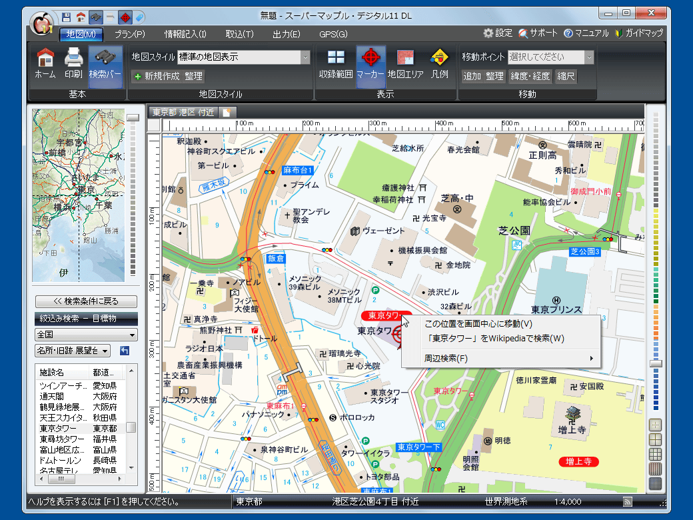Click the save floppy icon in quick toolbar
The height and width of the screenshot is (520, 693).
point(66,17)
